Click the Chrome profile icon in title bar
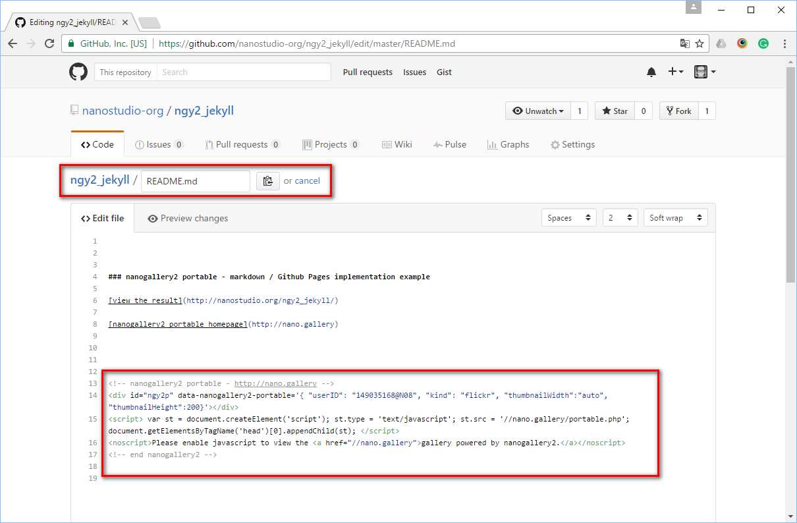797x523 pixels. [693, 8]
